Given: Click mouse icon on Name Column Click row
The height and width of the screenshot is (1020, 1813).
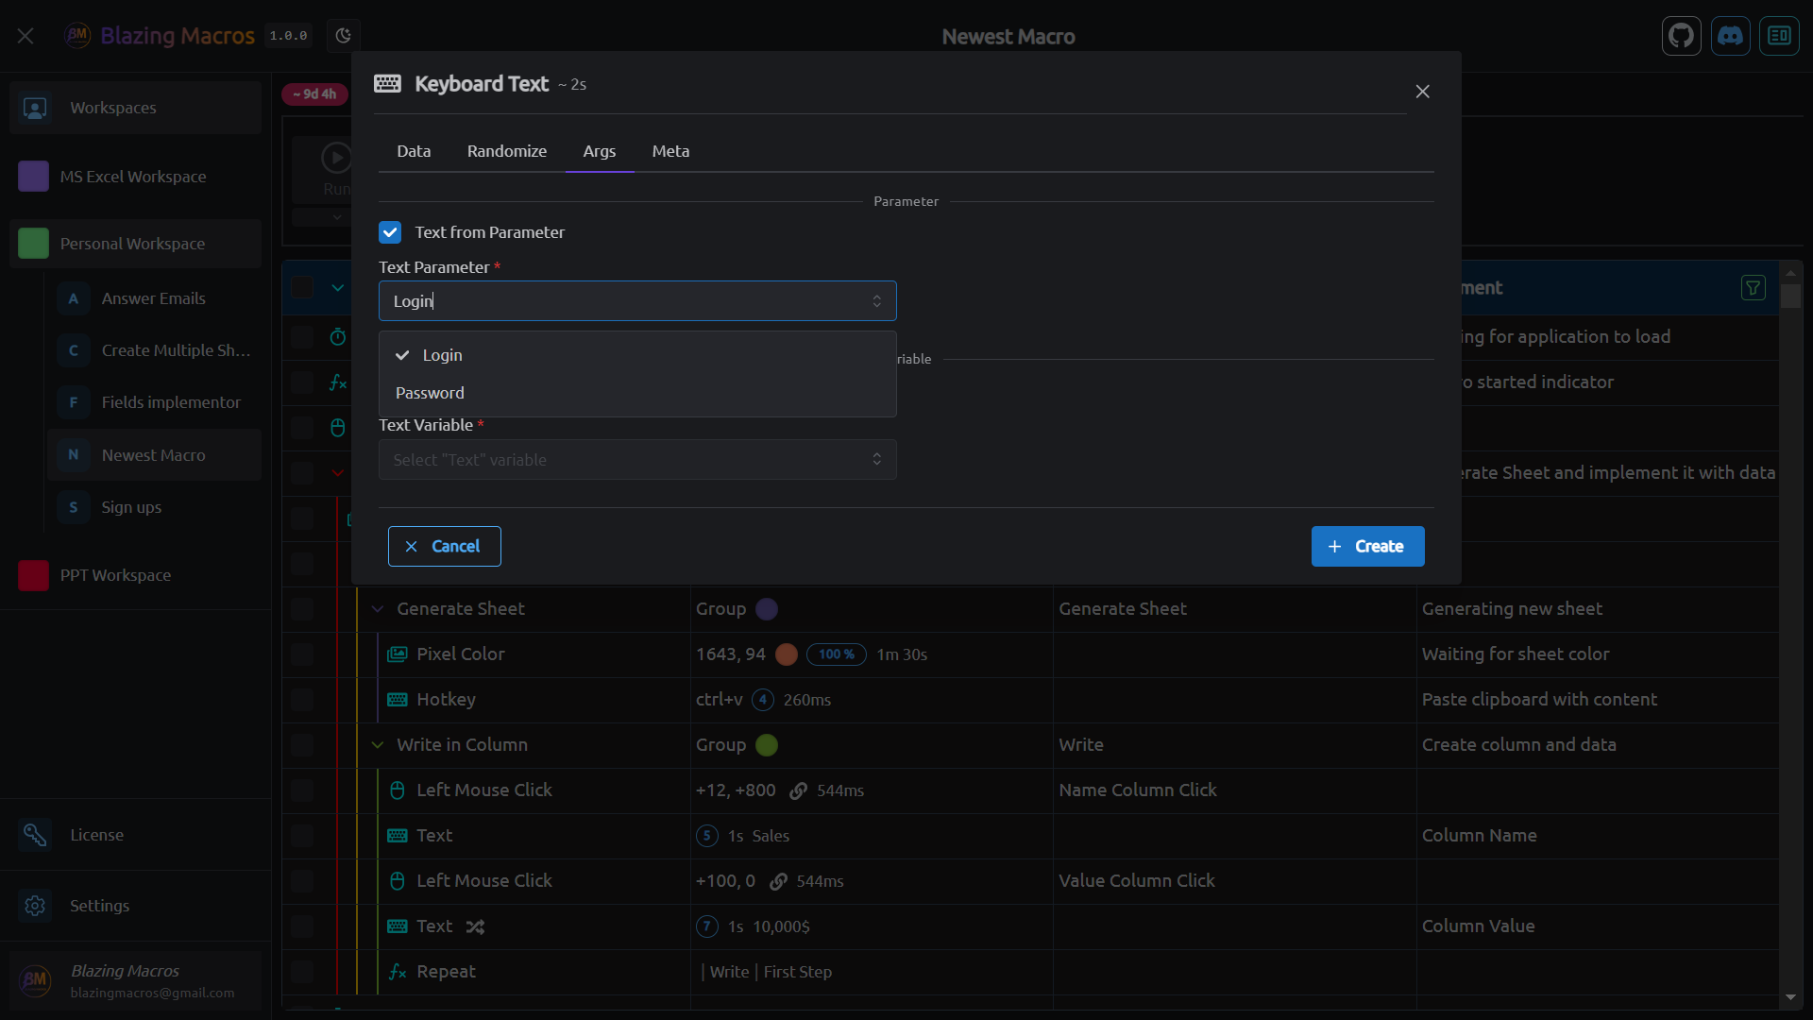Looking at the screenshot, I should [x=398, y=790].
